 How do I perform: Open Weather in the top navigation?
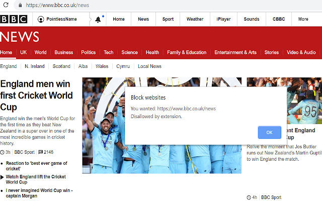point(195,19)
